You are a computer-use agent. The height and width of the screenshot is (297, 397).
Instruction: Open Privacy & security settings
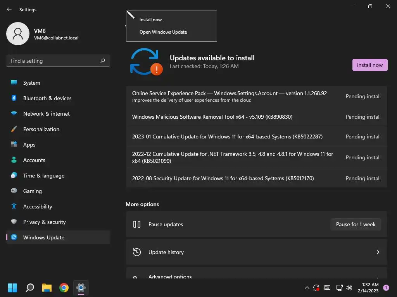[x=58, y=222]
